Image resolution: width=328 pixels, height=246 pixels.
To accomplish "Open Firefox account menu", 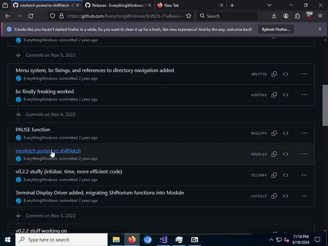I will 286,16.
